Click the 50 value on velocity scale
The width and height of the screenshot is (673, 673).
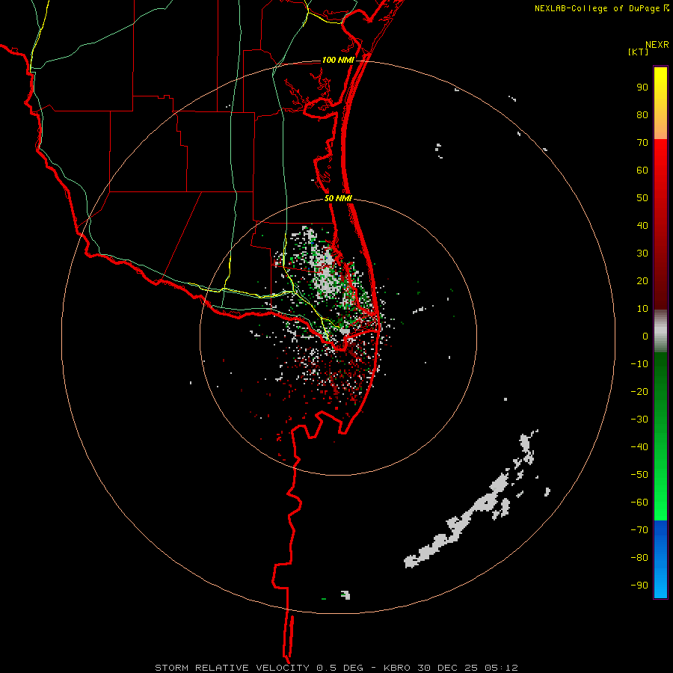click(x=642, y=198)
